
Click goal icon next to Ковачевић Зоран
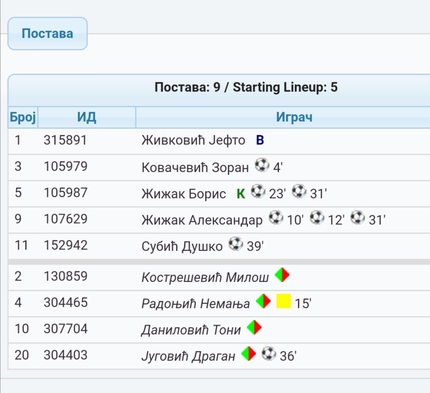(262, 165)
